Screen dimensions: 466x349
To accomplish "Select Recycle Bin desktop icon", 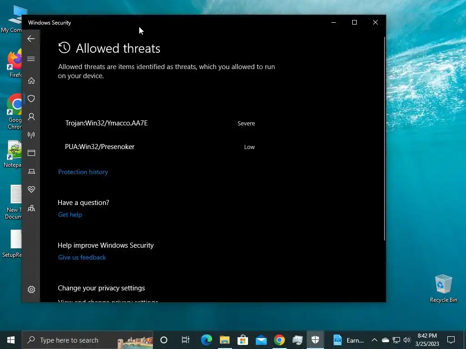I will pos(443,288).
